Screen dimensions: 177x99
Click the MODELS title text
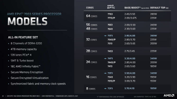tap(27, 21)
